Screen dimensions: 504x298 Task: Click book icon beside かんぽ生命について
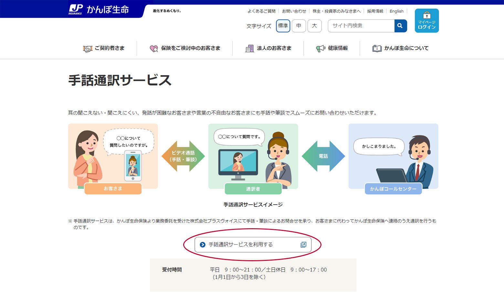[377, 48]
